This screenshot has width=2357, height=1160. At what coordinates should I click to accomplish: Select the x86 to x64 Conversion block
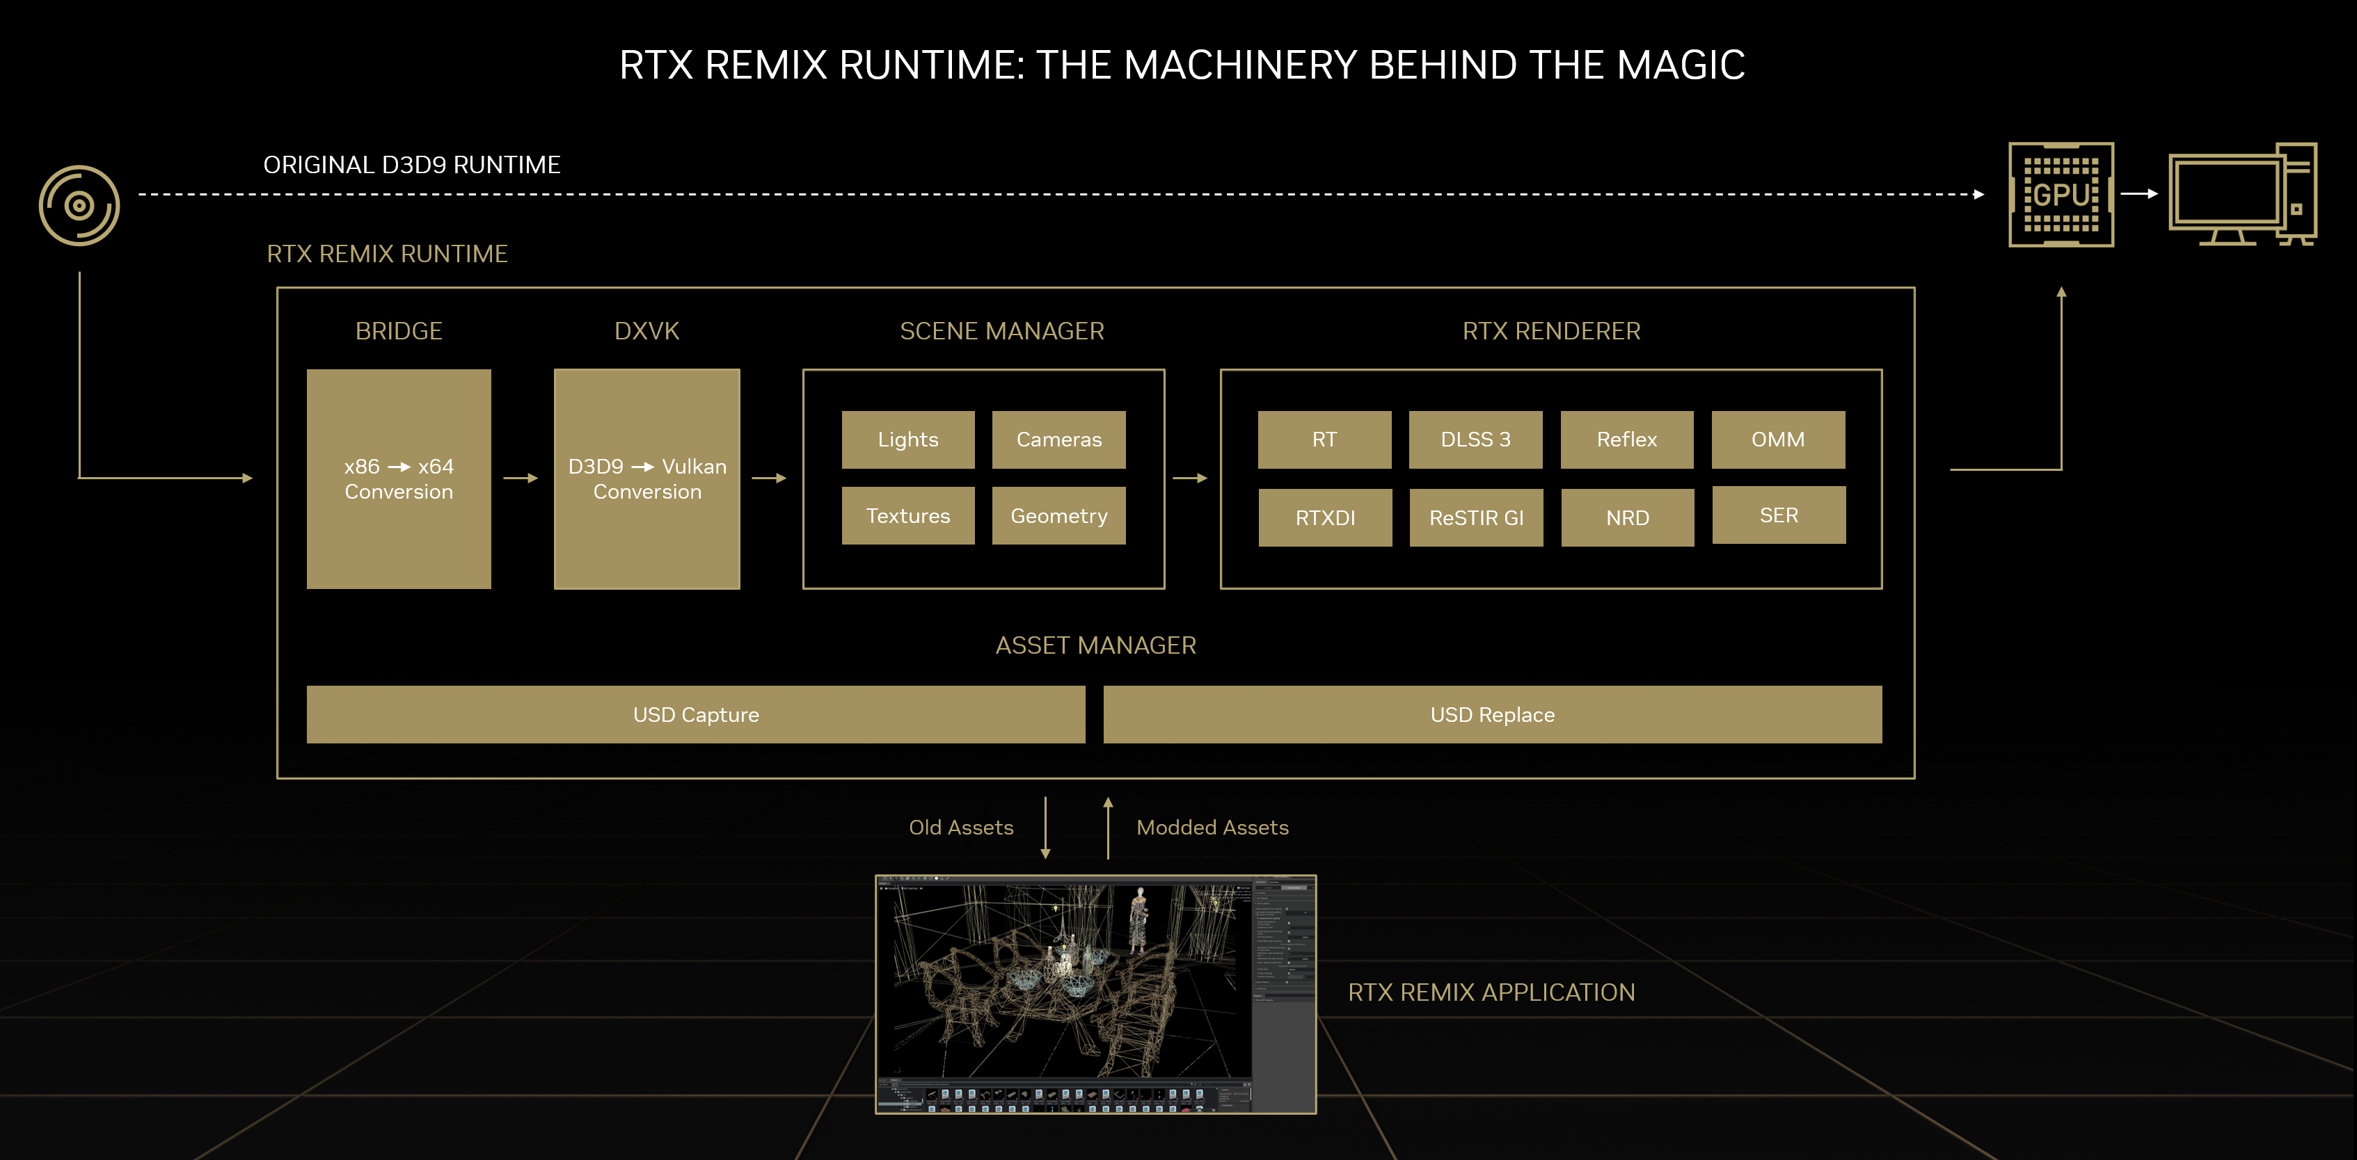click(x=399, y=479)
